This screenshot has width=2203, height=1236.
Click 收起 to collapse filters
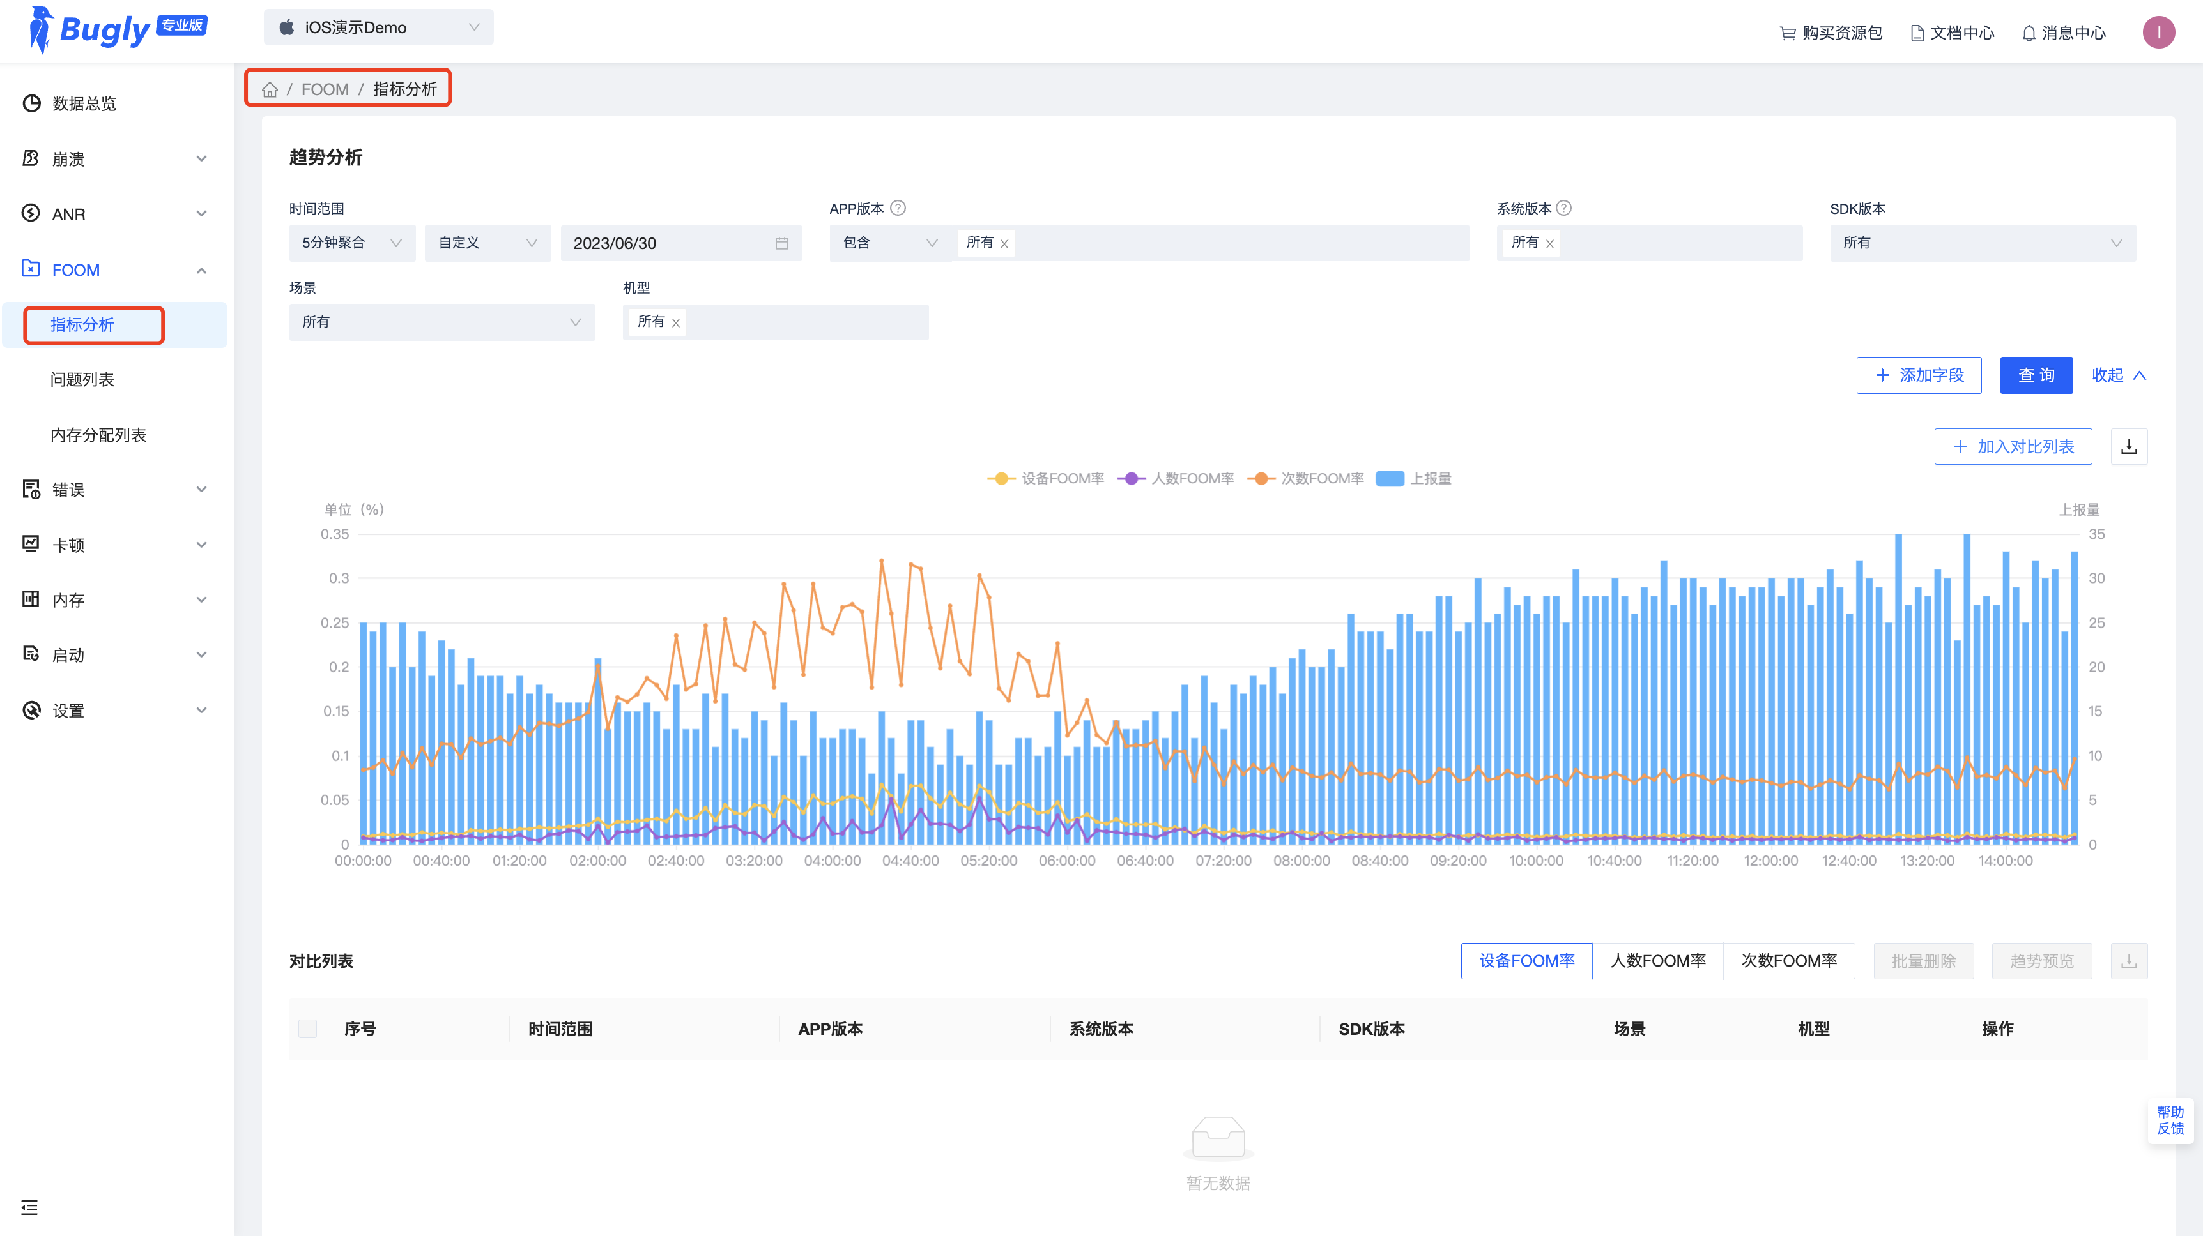click(2118, 375)
